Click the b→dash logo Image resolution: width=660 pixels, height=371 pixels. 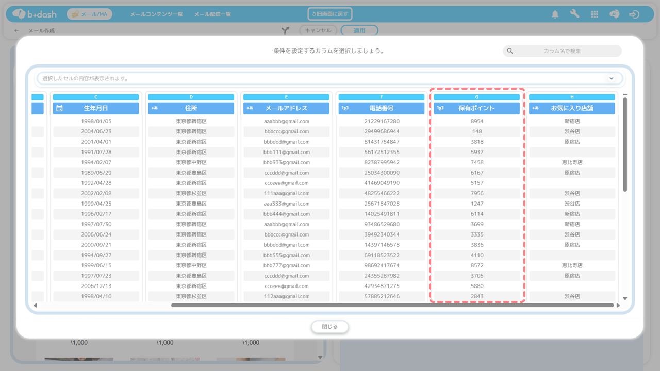pyautogui.click(x=35, y=14)
